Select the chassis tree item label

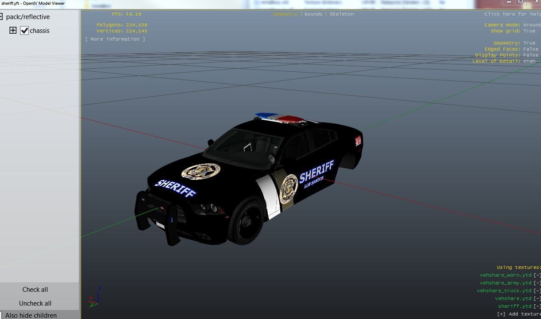coord(39,31)
